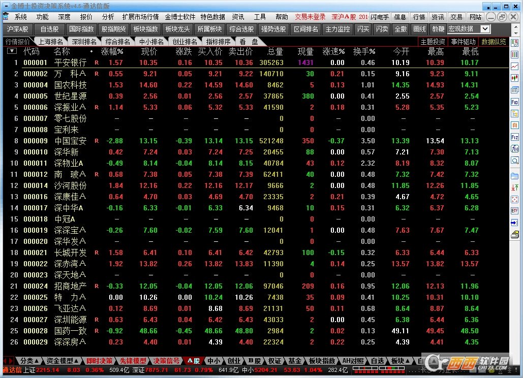523x378 pixels.
Task: Click the 沪深A股 toolbar button
Action: [x=17, y=29]
